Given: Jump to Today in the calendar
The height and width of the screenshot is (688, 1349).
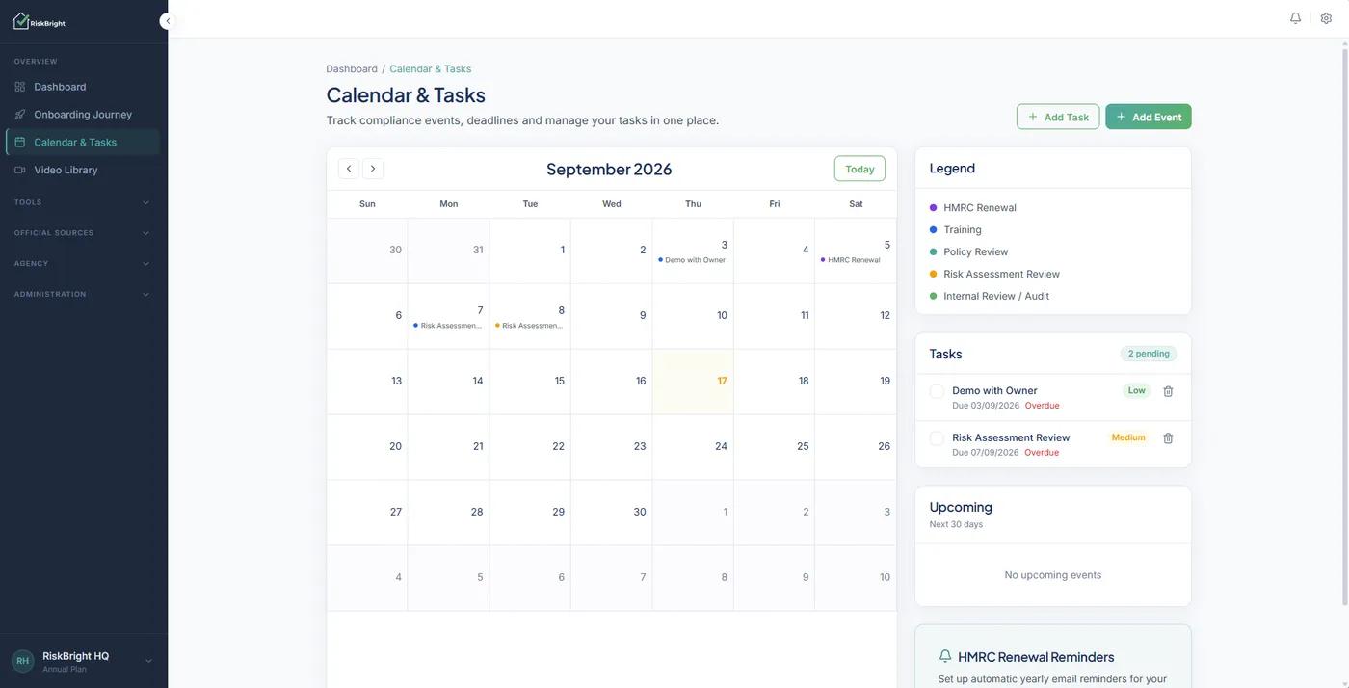Looking at the screenshot, I should pos(860,169).
